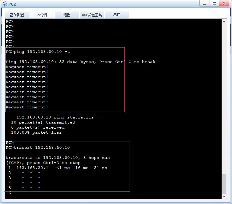Select the UDP发包工具 tab
232x204 pixels.
(x=92, y=15)
